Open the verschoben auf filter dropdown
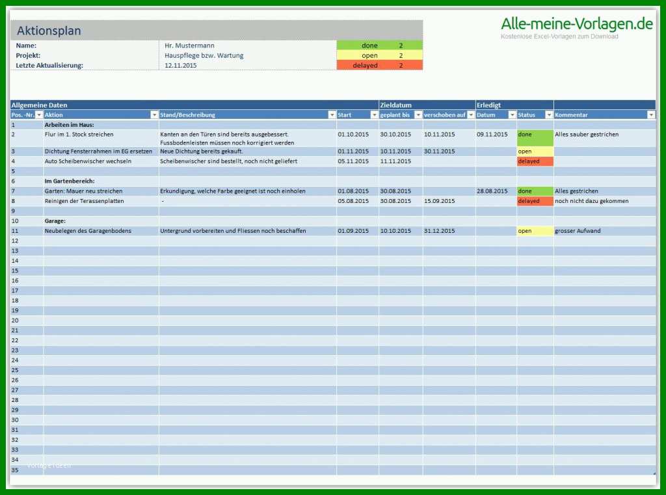The image size is (666, 495). (471, 114)
